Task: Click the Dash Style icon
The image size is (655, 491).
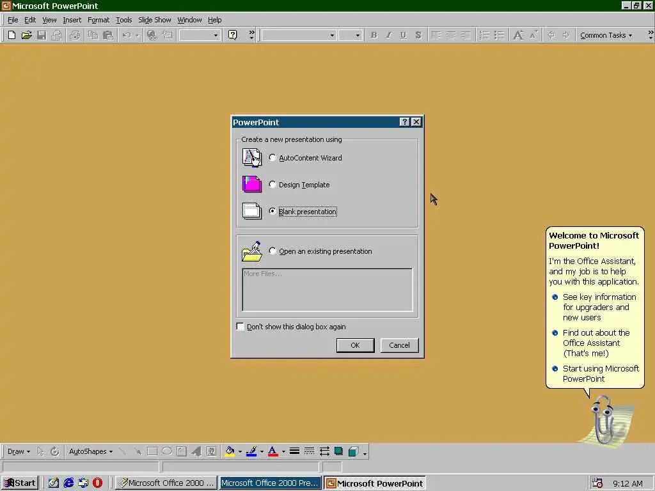Action: click(x=309, y=451)
